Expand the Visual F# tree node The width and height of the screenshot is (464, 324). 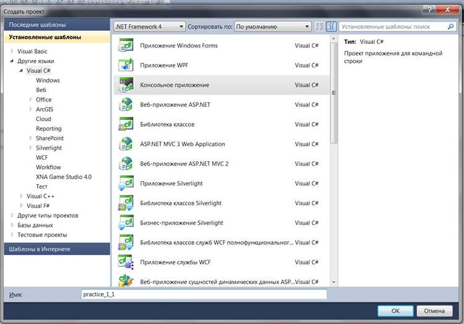point(21,205)
